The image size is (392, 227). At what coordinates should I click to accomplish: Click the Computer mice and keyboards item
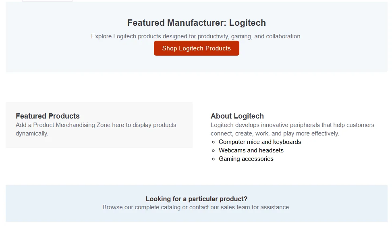tap(260, 142)
